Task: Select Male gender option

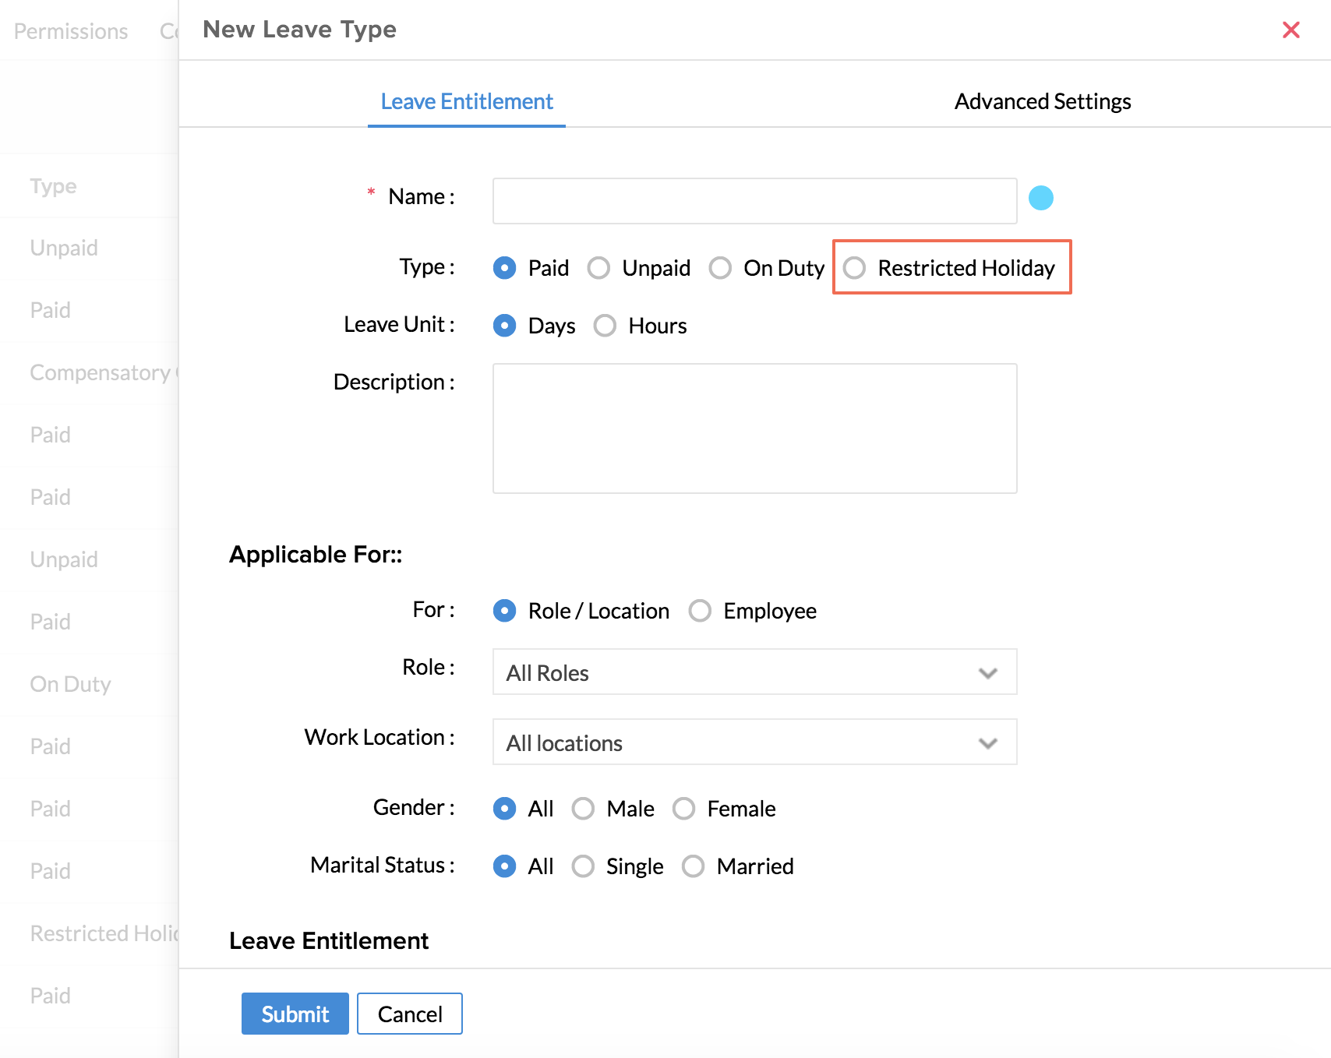Action: click(583, 809)
